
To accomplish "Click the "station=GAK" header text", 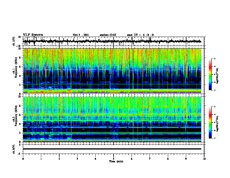I will click(108, 35).
